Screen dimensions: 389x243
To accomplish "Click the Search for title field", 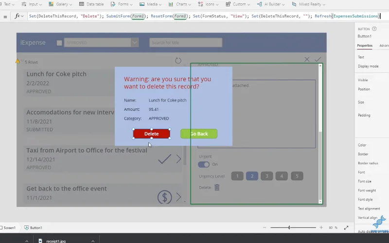I will click(186, 43).
